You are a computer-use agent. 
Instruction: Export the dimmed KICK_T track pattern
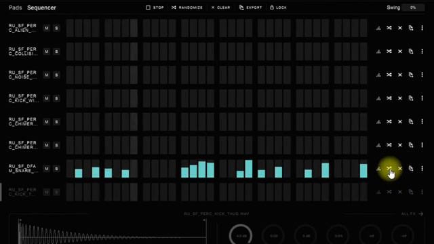click(411, 192)
